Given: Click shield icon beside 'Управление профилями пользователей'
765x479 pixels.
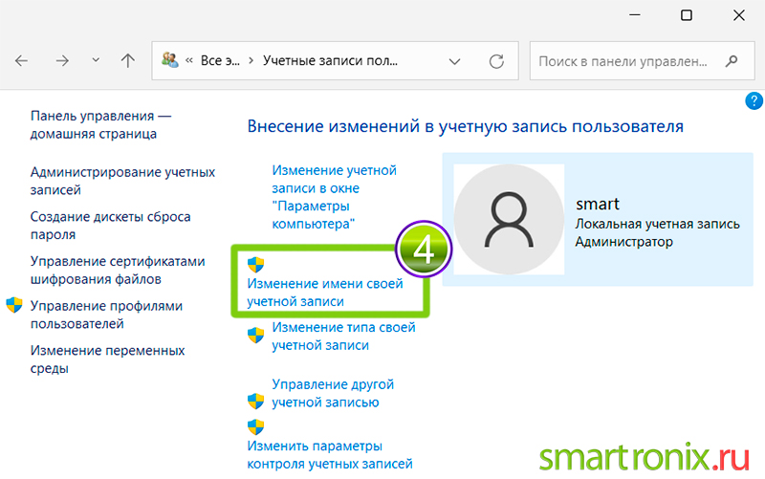Looking at the screenshot, I should (x=14, y=305).
